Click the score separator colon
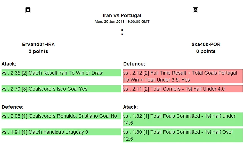Screen dimensions: 244x160 (x=122, y=32)
